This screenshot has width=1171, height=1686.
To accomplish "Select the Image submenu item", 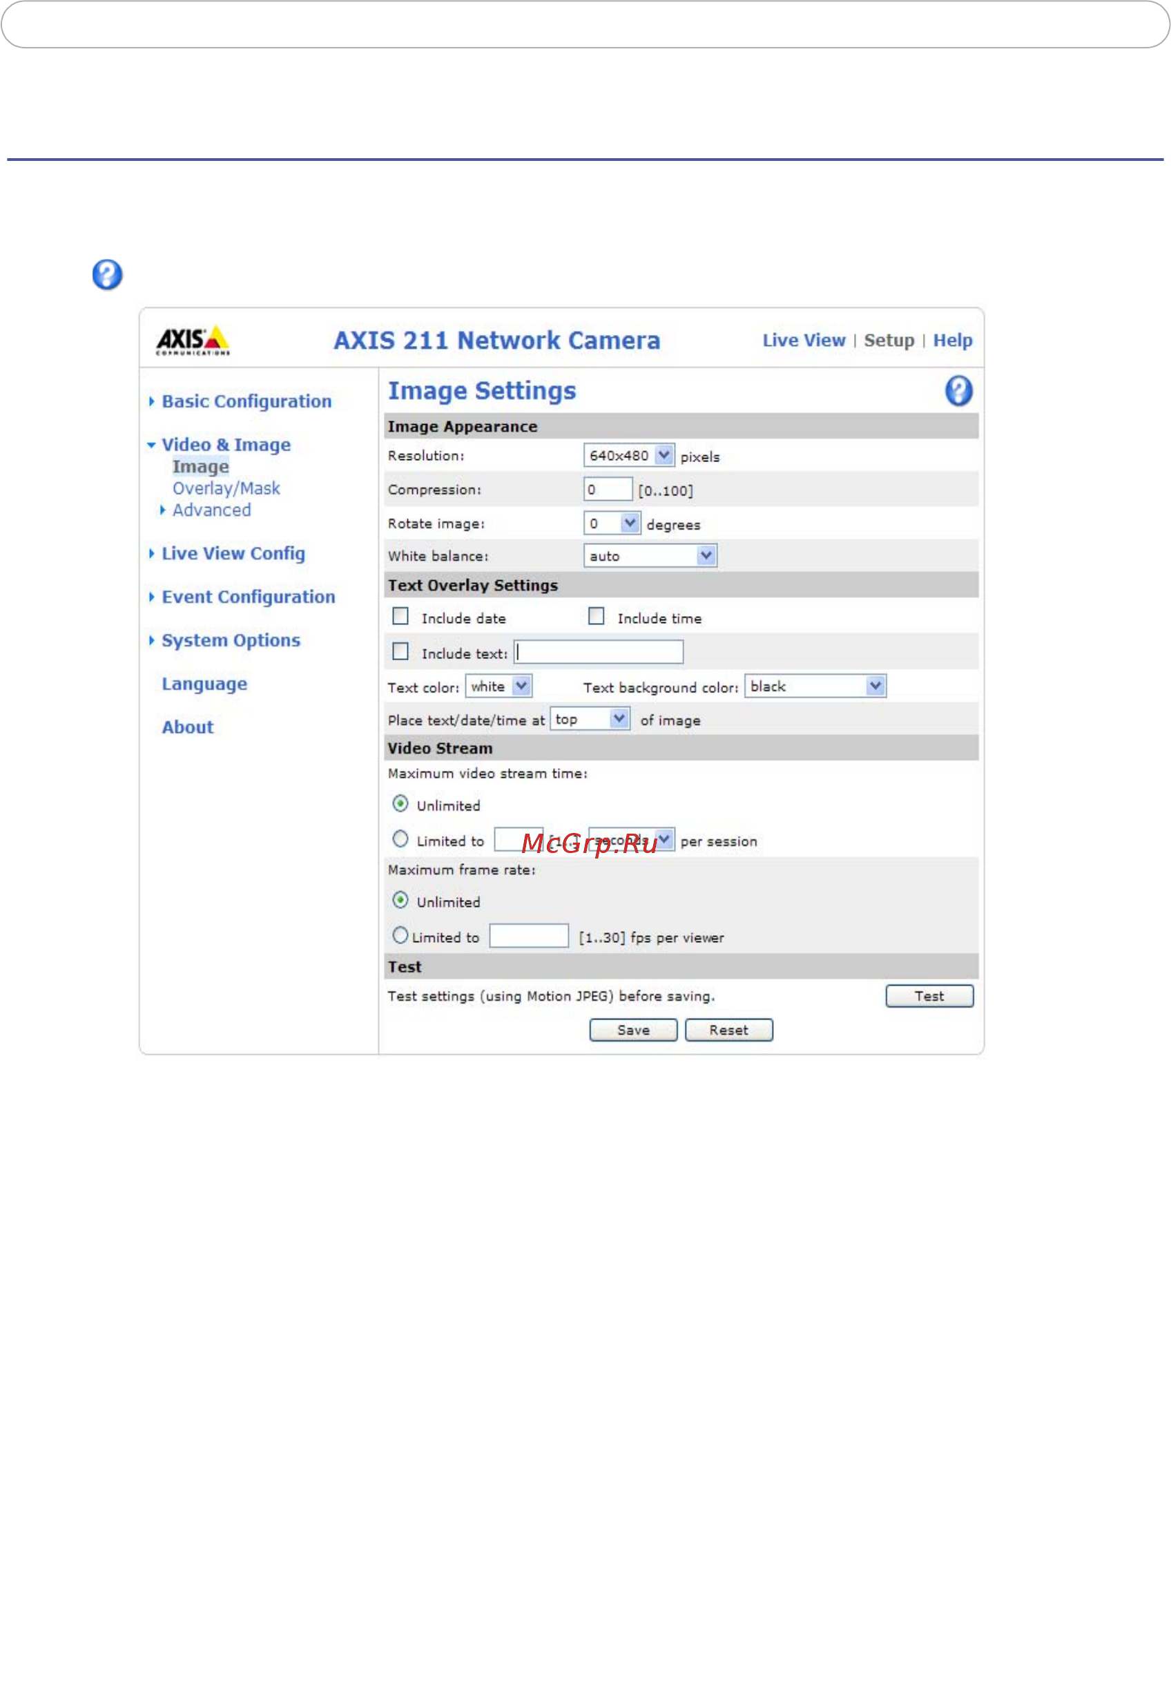I will click(x=200, y=467).
